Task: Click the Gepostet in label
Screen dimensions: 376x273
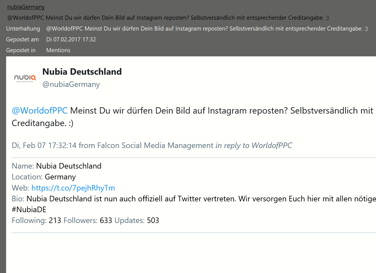Action: [x=21, y=50]
